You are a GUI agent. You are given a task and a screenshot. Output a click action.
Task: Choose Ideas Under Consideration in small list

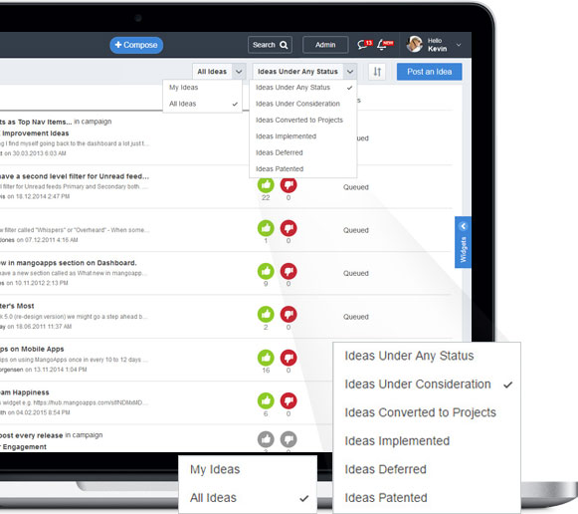[303, 104]
